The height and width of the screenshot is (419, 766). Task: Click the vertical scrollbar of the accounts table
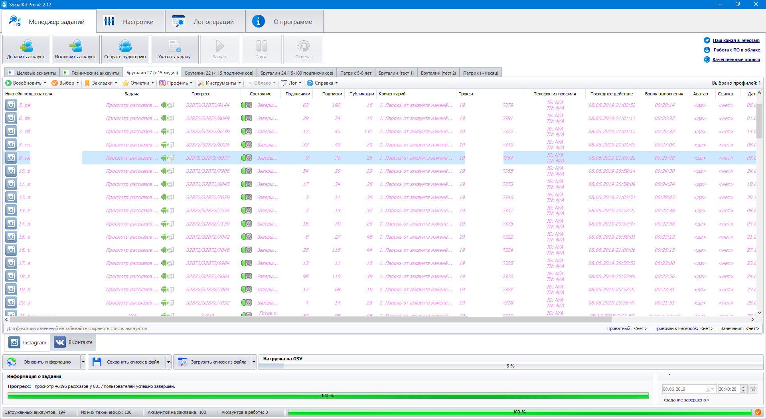pyautogui.click(x=759, y=121)
